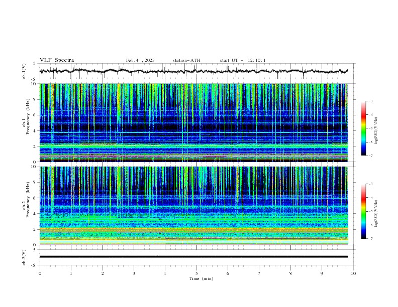Select the ch.1 spectrogram colorbar

tap(364, 128)
